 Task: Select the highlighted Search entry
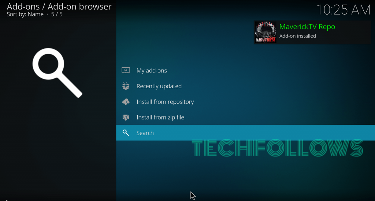coord(245,133)
